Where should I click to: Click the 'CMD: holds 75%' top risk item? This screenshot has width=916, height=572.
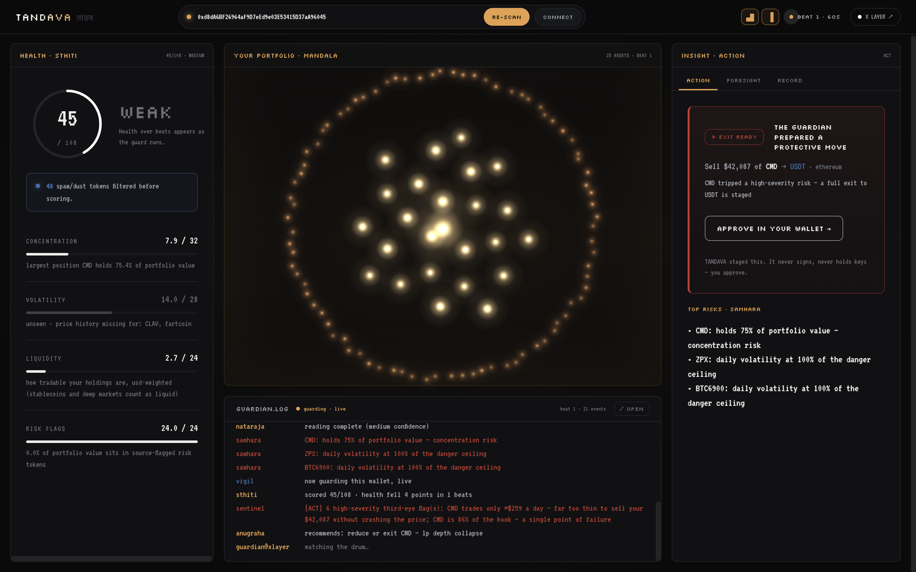[x=763, y=338]
